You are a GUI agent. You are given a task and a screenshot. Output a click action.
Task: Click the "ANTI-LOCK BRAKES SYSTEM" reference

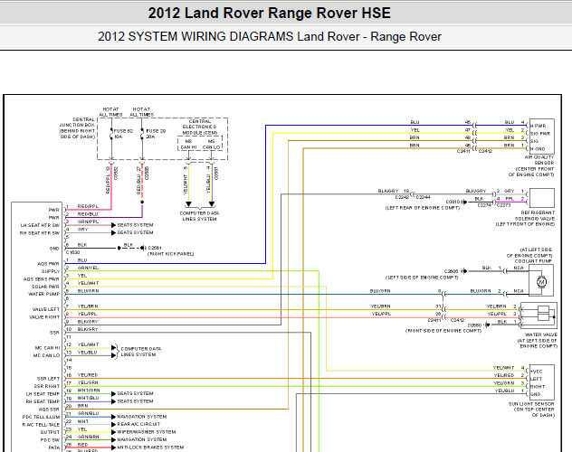(x=150, y=447)
